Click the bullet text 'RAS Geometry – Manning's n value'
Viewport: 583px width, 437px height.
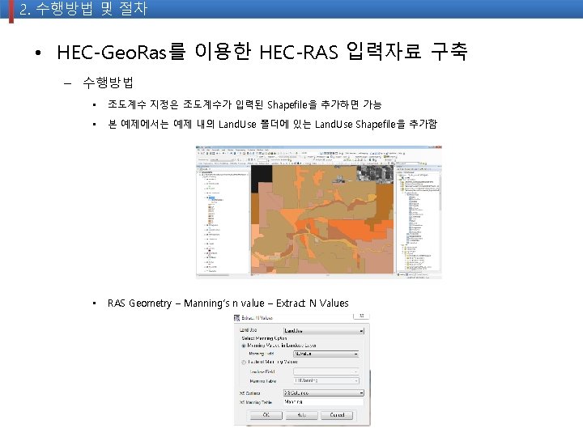pyautogui.click(x=186, y=303)
